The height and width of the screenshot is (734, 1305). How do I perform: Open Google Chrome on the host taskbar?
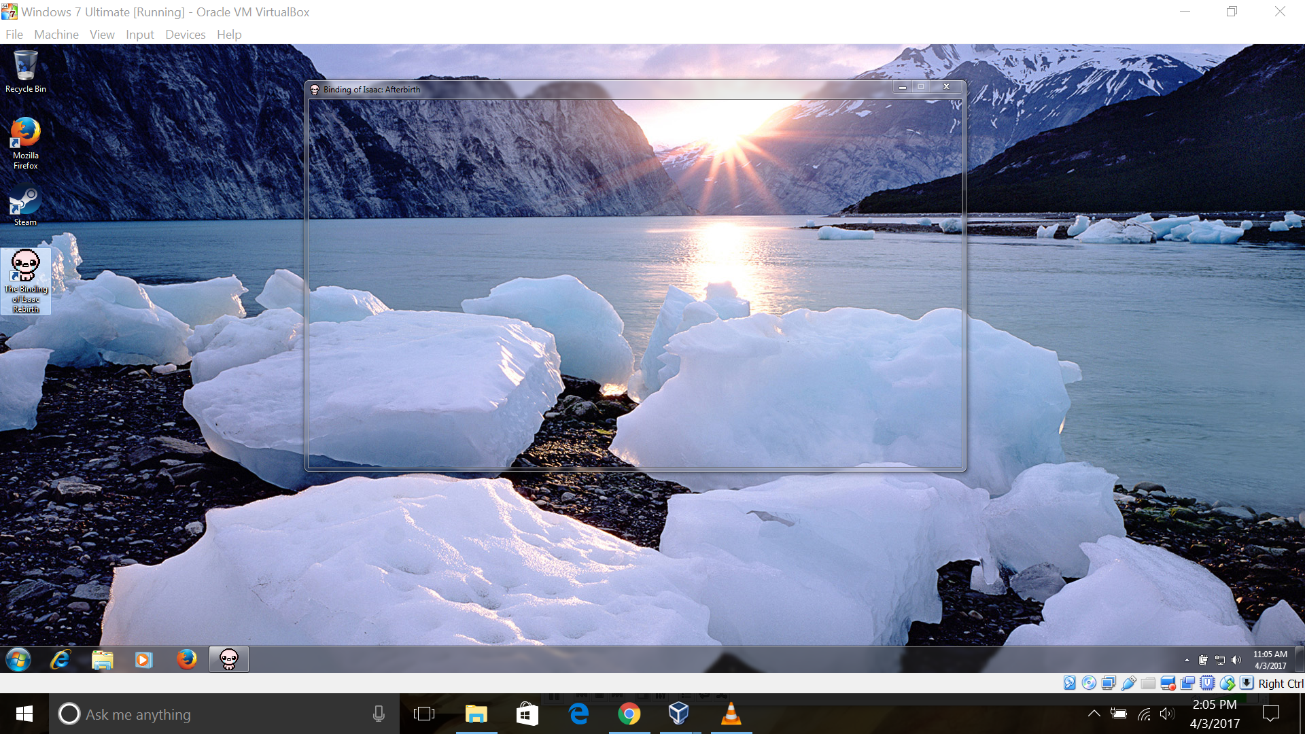tap(629, 714)
